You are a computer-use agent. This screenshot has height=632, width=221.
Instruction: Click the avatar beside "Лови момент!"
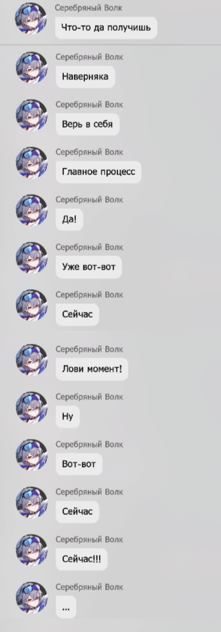[x=32, y=360]
